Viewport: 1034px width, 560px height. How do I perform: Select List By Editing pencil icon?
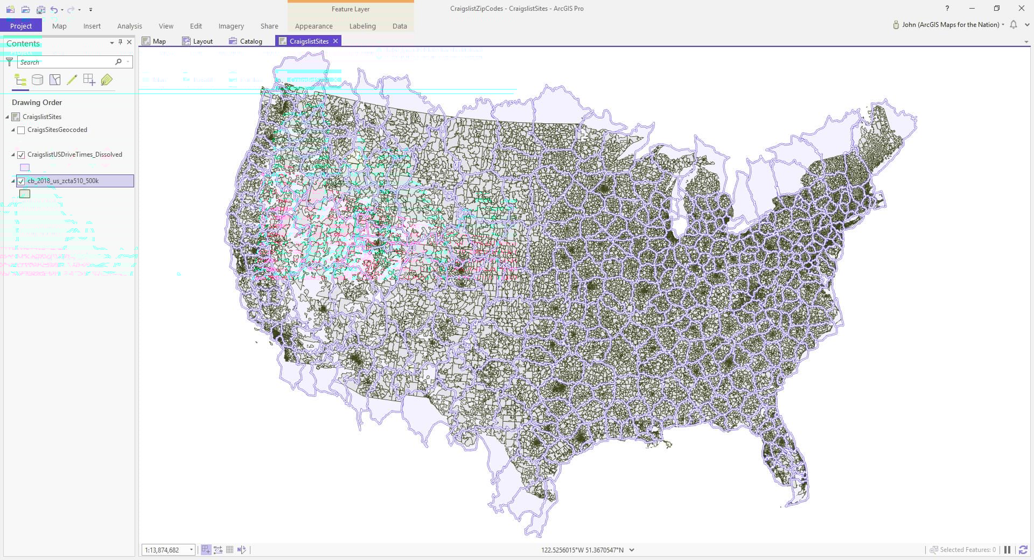coord(72,80)
